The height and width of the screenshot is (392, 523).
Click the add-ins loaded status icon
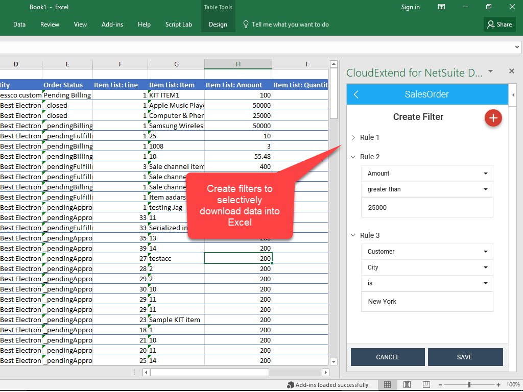[290, 385]
